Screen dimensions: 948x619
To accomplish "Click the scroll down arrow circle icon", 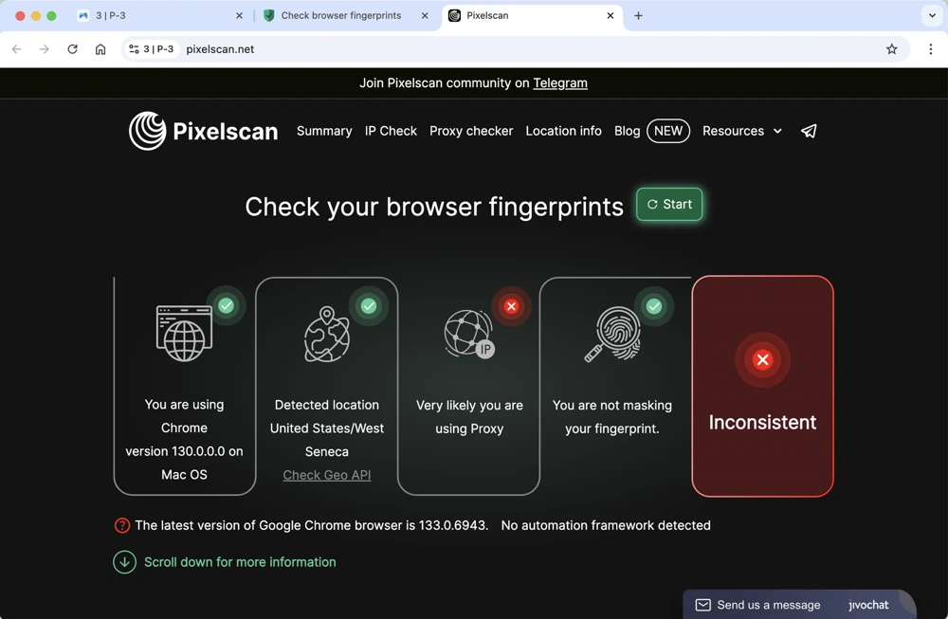I will 124,562.
